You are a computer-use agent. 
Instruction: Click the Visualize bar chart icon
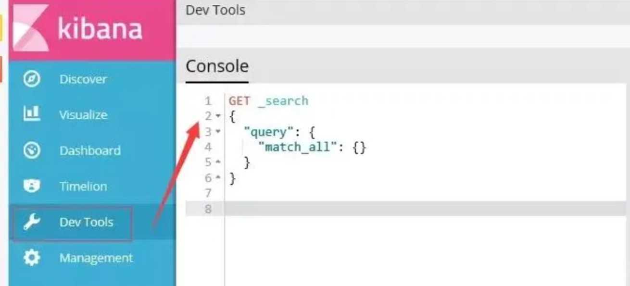click(x=32, y=114)
